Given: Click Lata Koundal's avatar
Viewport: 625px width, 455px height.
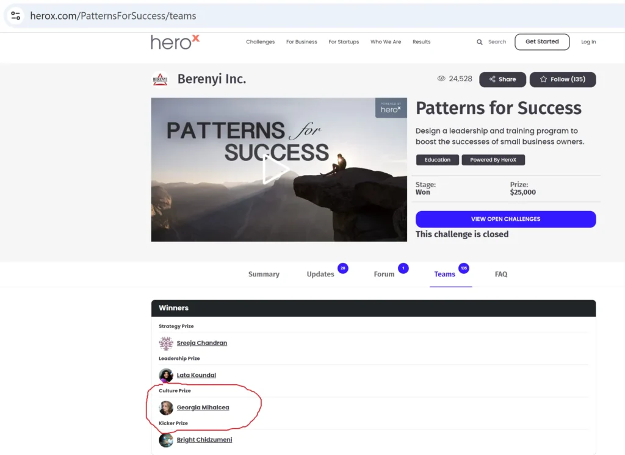Looking at the screenshot, I should click(x=166, y=375).
